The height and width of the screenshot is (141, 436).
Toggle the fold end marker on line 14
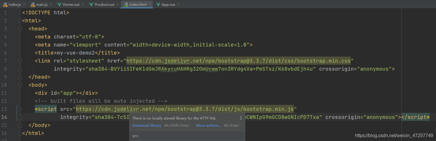pos(20,117)
